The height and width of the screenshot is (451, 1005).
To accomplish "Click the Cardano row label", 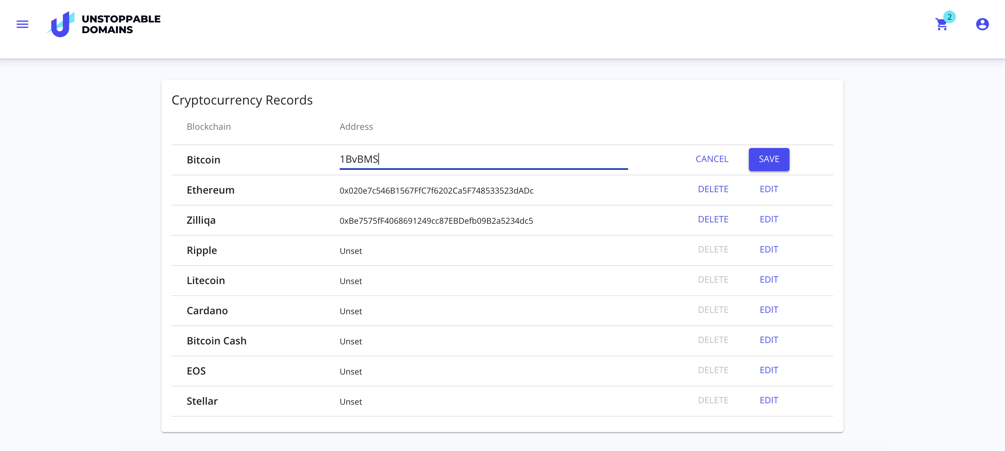I will tap(207, 311).
